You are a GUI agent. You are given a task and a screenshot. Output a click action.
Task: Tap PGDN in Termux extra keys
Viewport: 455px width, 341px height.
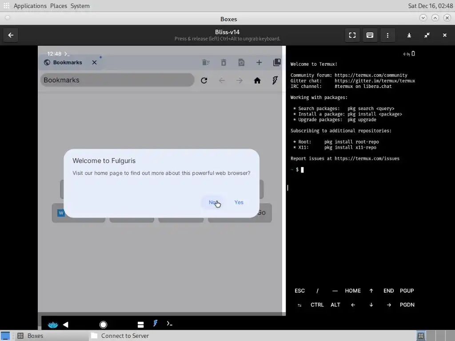[x=407, y=305]
